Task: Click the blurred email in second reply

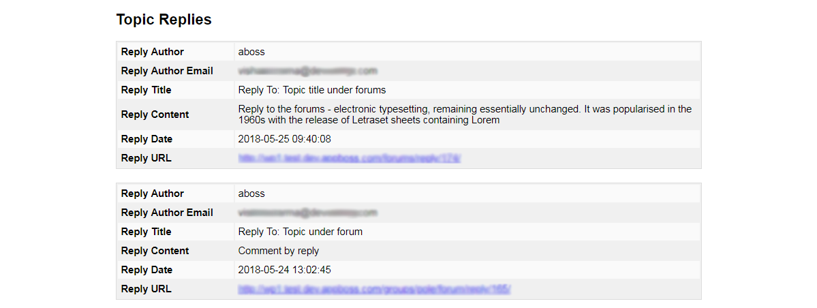Action: point(307,213)
